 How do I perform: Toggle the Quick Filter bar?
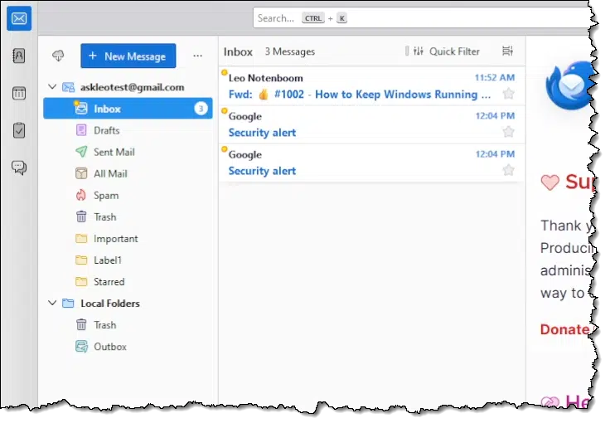[447, 51]
